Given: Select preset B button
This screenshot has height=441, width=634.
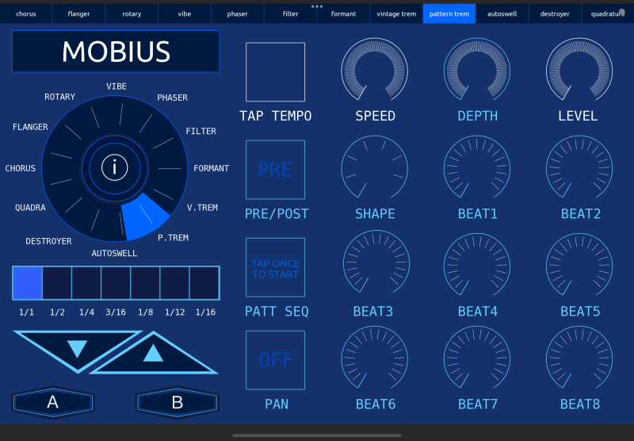Looking at the screenshot, I should tap(177, 402).
